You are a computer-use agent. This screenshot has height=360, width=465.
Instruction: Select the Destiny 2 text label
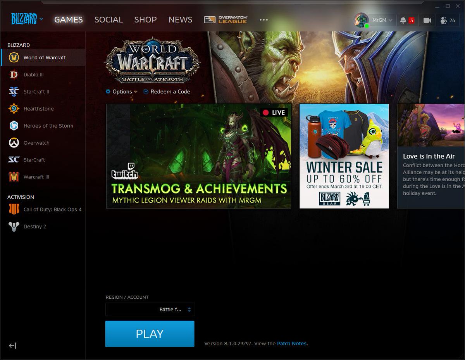[35, 227]
